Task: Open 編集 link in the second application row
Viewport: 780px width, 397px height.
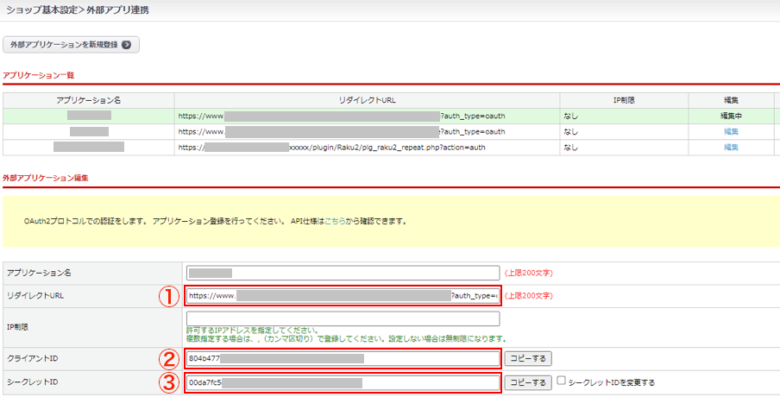Action: point(731,131)
